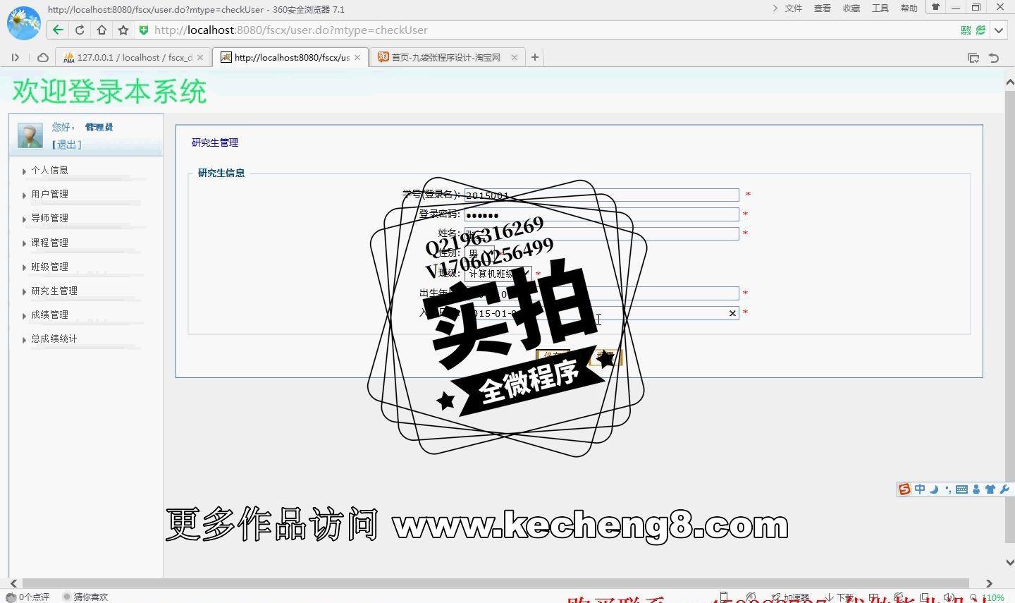Expand 成绩管理 in the sidebar
This screenshot has height=603, width=1015.
49,315
